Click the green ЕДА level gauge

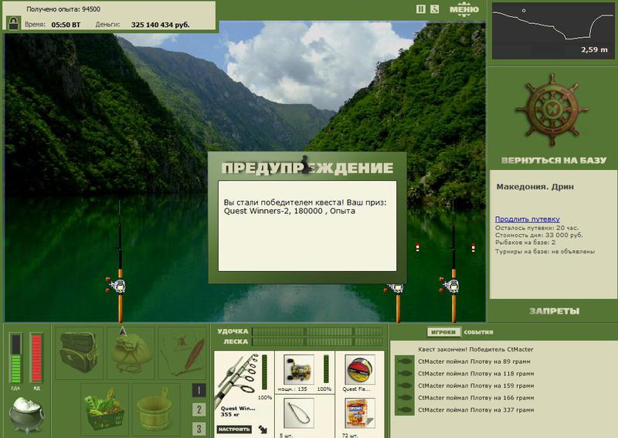coord(15,358)
